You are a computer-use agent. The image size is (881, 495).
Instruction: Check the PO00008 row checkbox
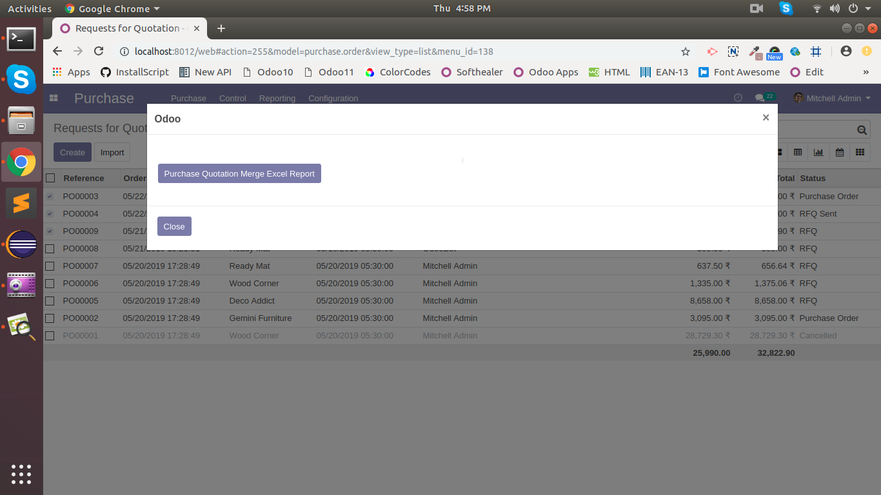coord(50,249)
